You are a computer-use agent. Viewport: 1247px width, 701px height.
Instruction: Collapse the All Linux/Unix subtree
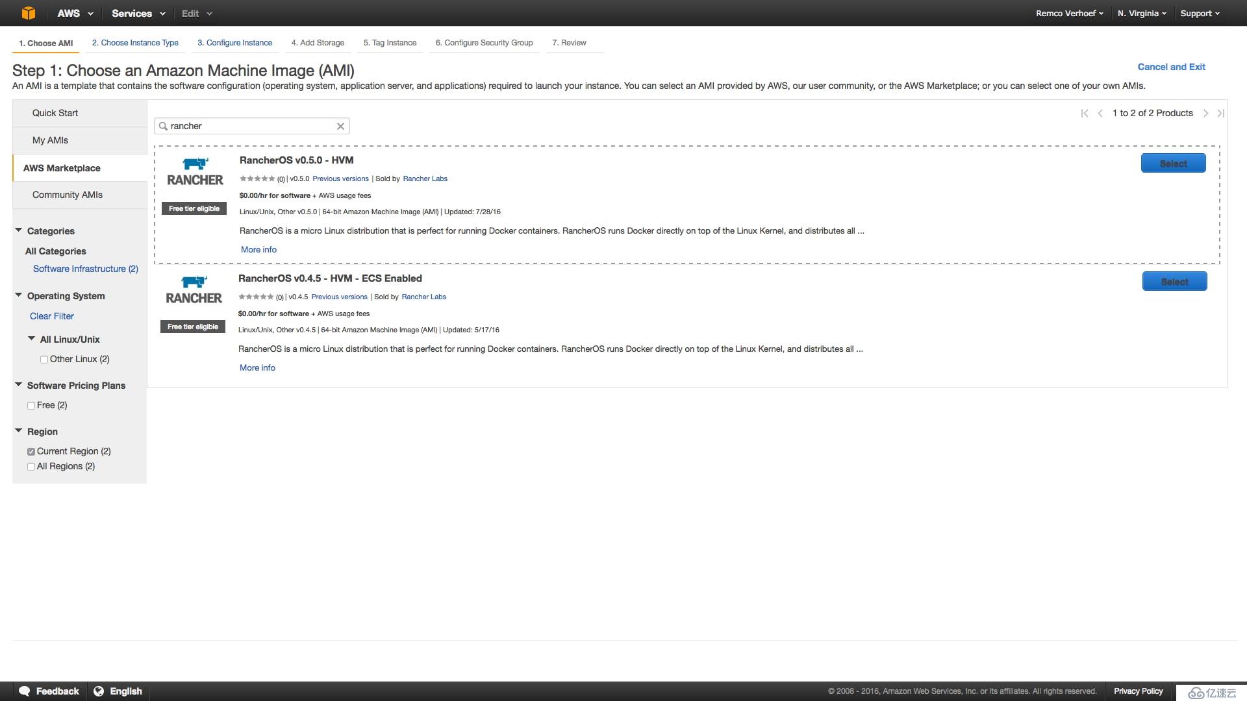32,339
